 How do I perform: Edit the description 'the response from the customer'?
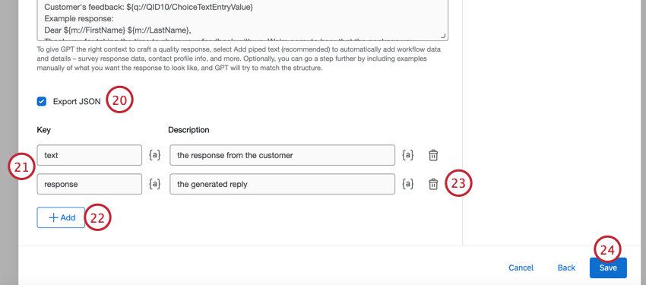coord(282,155)
